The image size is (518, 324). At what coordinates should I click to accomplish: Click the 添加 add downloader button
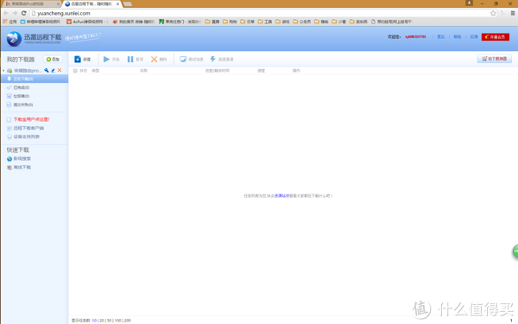click(53, 59)
